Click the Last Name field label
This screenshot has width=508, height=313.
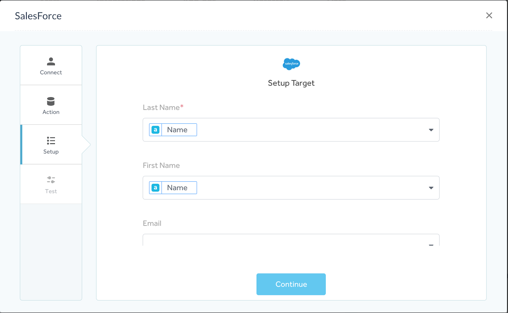(163, 108)
